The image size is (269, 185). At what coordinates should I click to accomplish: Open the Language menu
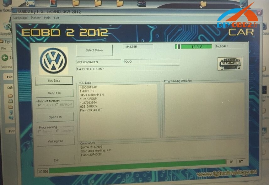[20, 18]
